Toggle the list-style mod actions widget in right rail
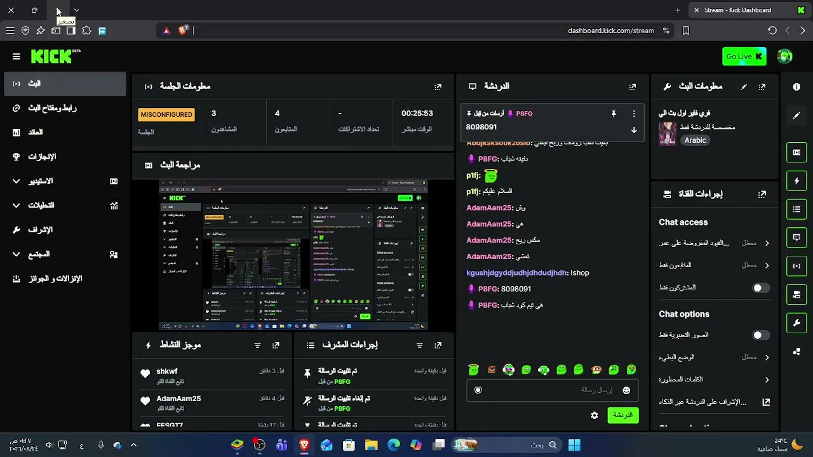The image size is (813, 457). point(796,209)
